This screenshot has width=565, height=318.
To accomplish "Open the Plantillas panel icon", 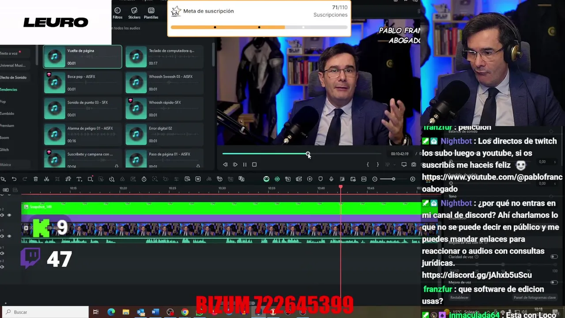I will [x=151, y=13].
